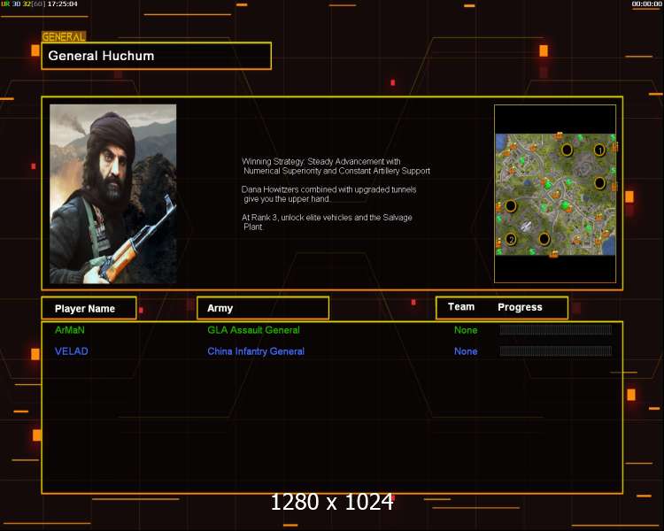Viewport: 664px width, 531px height.
Task: Click the Army column header
Action: (262, 308)
